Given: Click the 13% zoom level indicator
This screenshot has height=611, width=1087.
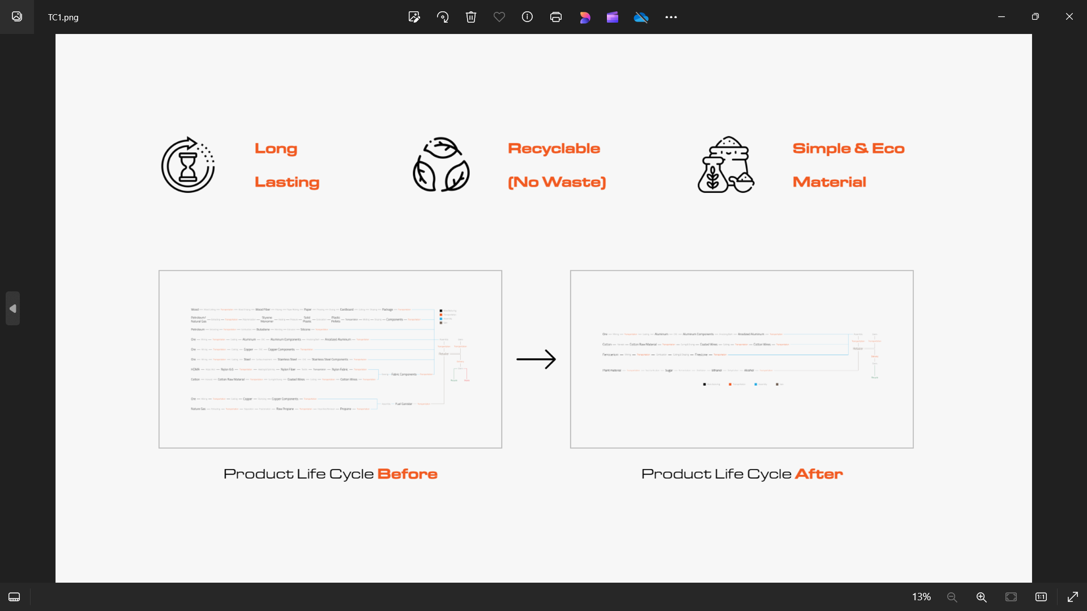Looking at the screenshot, I should point(921,597).
